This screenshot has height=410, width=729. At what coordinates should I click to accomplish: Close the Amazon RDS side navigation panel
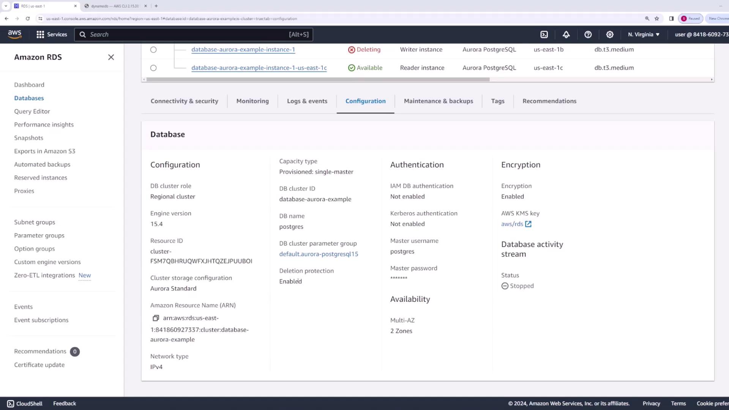point(111,57)
